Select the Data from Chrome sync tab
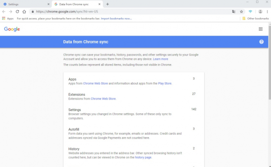This screenshot has width=271, height=167. [77, 4]
